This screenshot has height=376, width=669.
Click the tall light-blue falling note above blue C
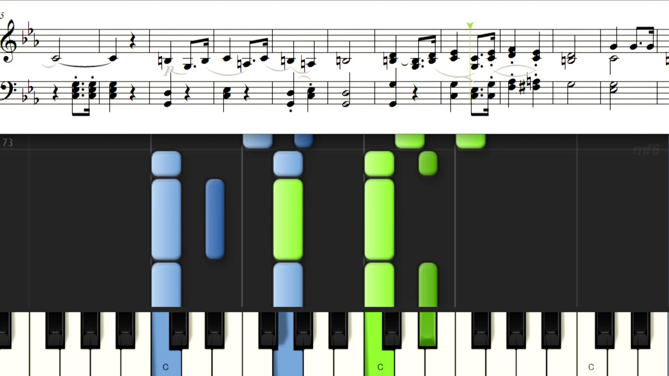click(166, 219)
